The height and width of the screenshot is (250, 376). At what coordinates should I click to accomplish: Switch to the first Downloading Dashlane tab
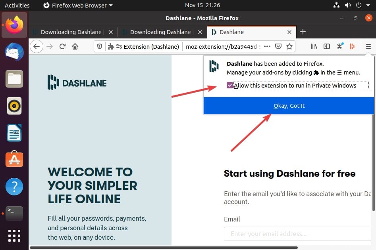[72, 32]
